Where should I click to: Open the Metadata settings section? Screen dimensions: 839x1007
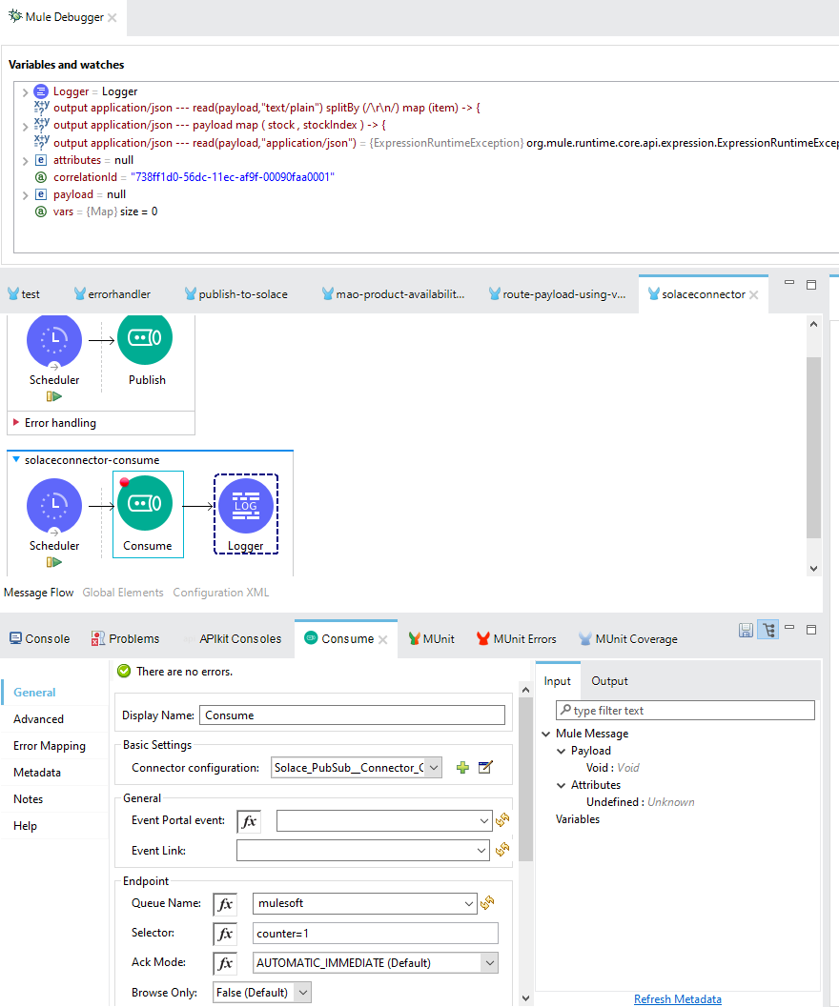[x=37, y=773]
